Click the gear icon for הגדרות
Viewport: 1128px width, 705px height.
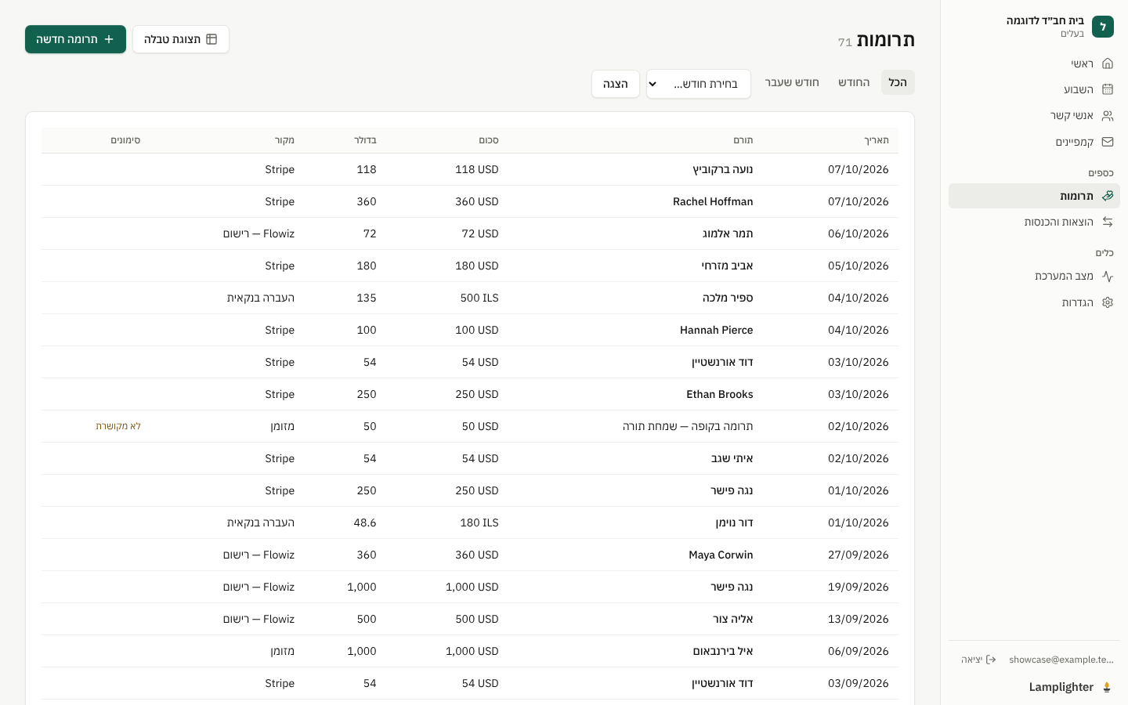(1107, 302)
